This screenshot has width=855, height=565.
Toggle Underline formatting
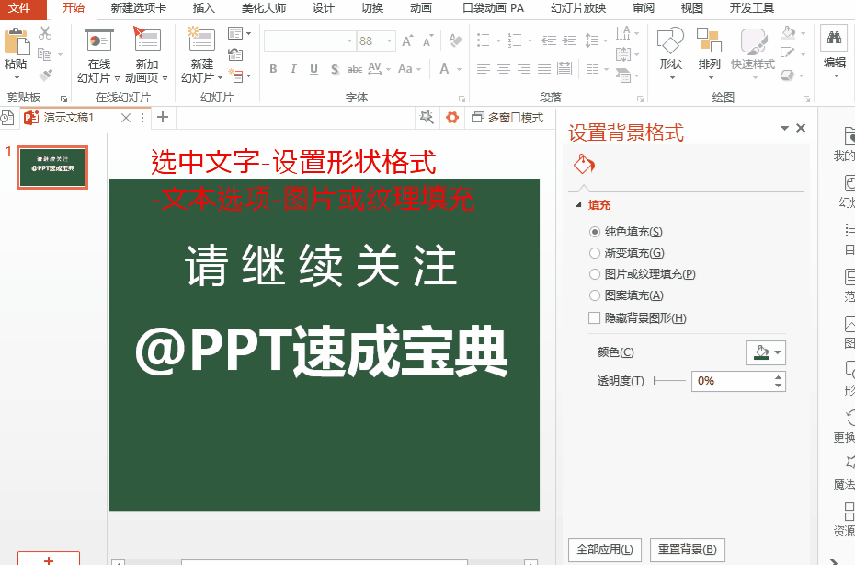313,69
